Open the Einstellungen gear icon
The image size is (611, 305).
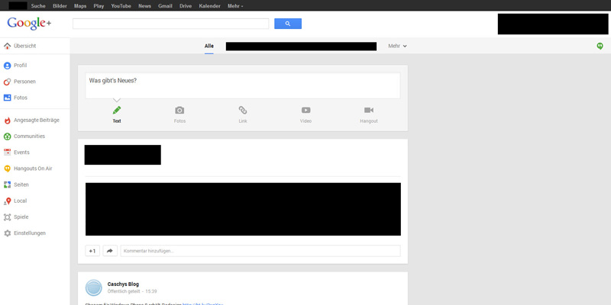(x=7, y=233)
